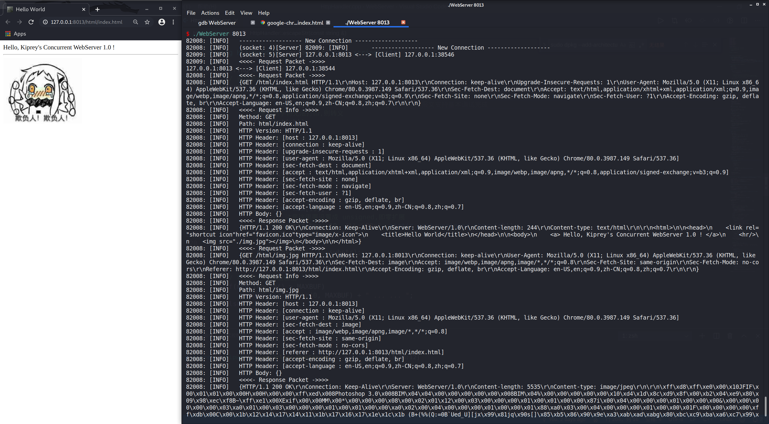
Task: Expand the Actions menu in terminal
Action: (x=209, y=13)
